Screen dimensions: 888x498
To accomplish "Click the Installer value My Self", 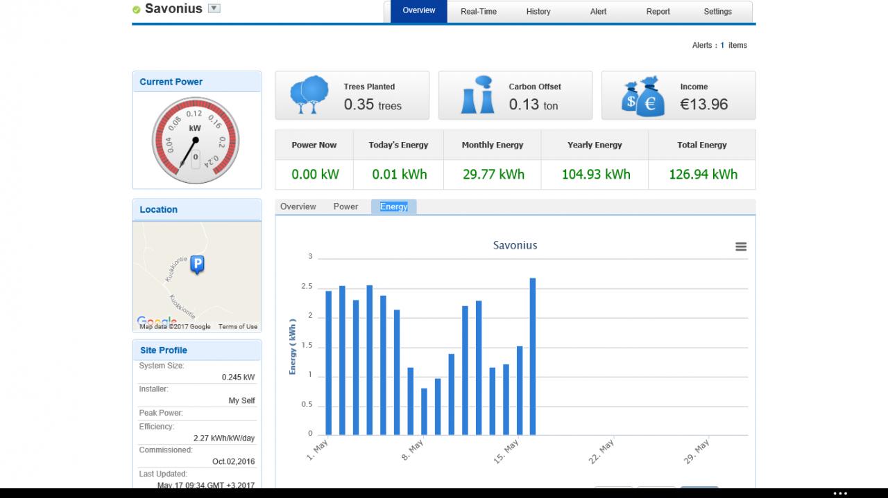I will pos(242,401).
